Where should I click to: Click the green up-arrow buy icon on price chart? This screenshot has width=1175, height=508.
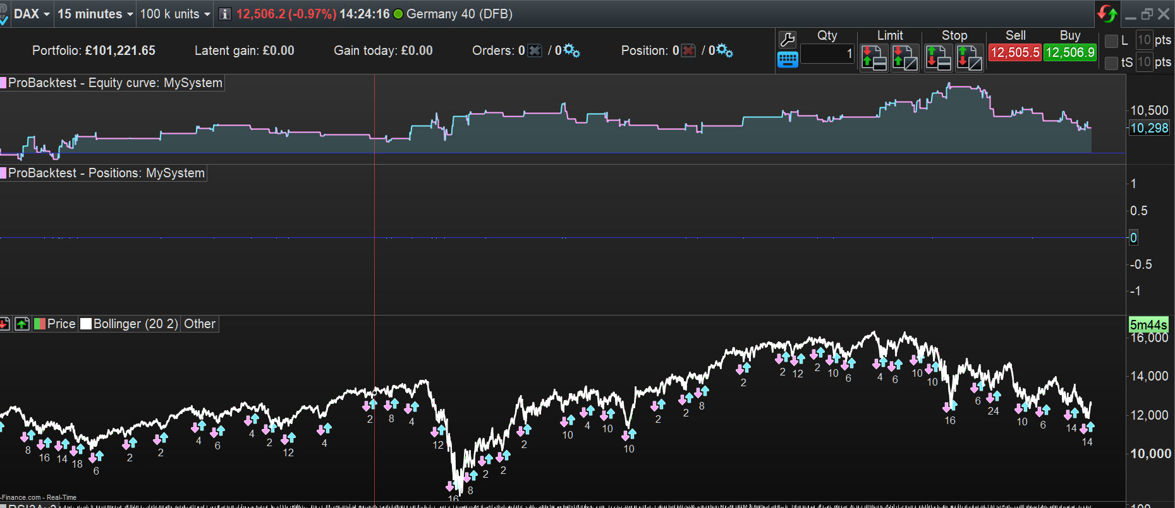point(22,324)
